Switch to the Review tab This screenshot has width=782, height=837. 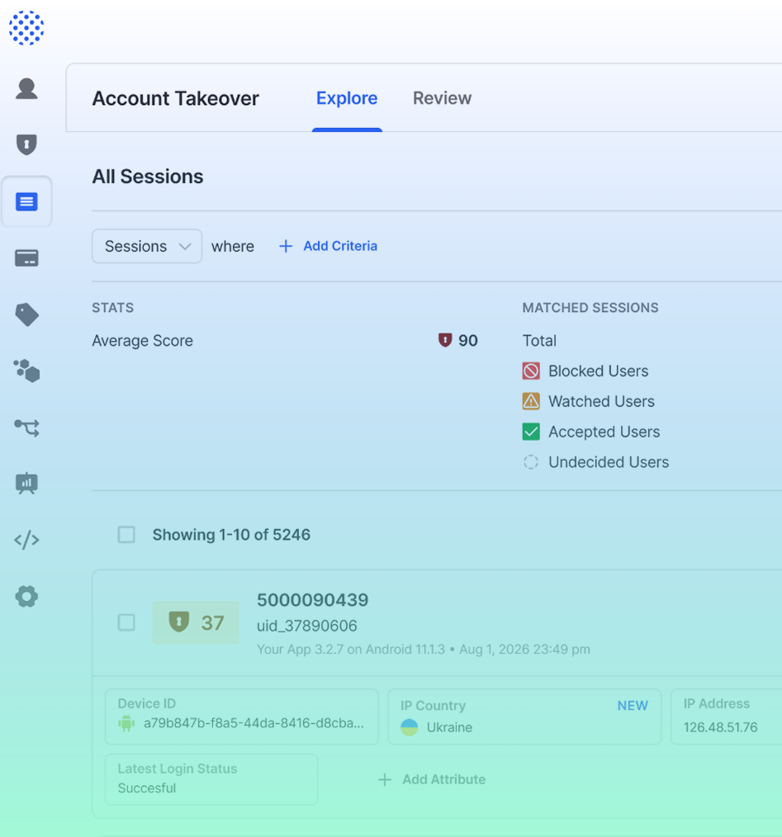(442, 98)
